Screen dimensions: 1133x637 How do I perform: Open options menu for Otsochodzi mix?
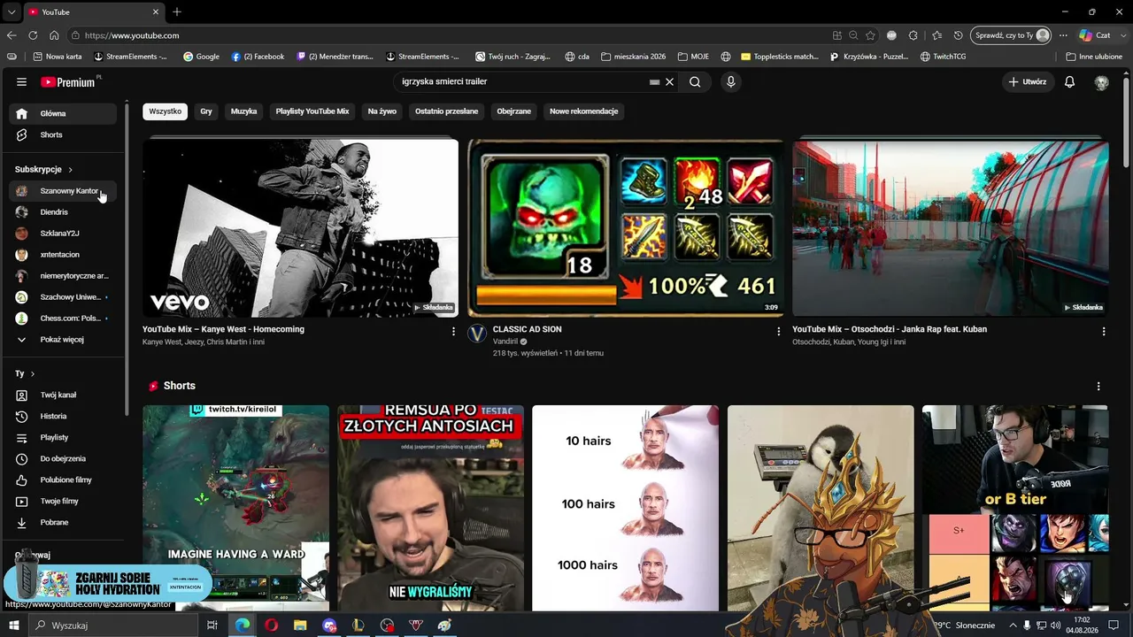1104,331
